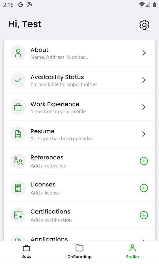The width and height of the screenshot is (159, 264).
Task: Tap the About person icon
Action: (18, 53)
